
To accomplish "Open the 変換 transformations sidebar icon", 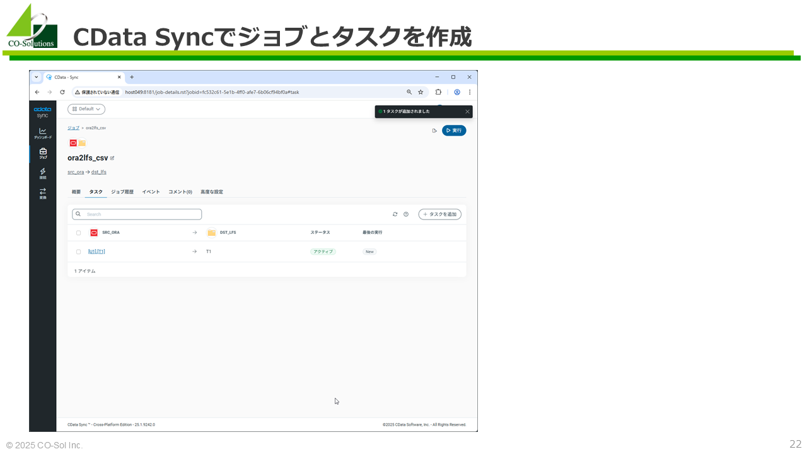I will [43, 194].
